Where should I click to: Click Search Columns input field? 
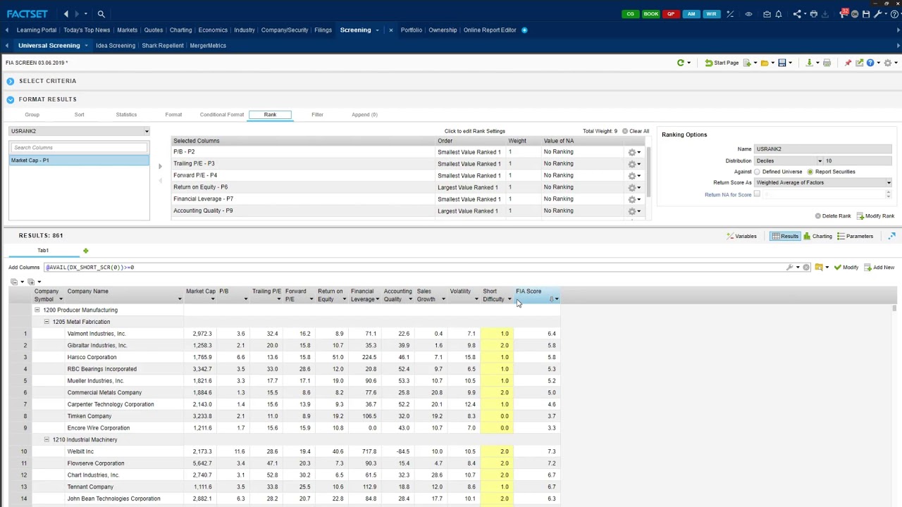[79, 148]
